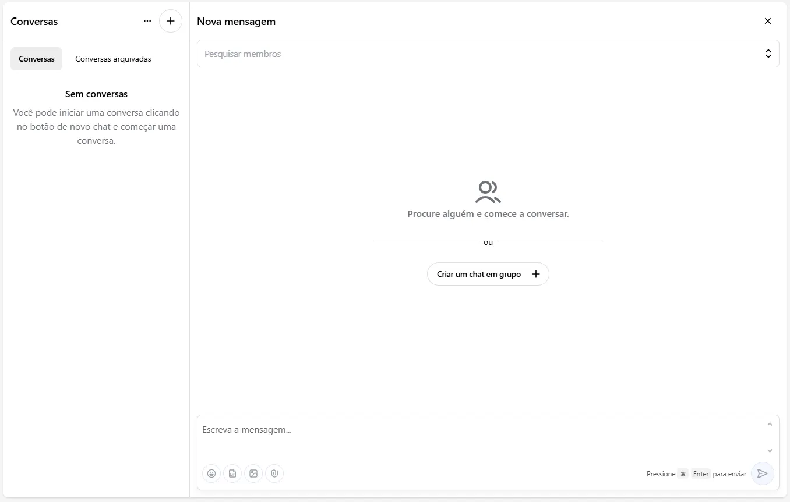Click the people icon in the empty state
Image resolution: width=790 pixels, height=502 pixels.
(488, 192)
